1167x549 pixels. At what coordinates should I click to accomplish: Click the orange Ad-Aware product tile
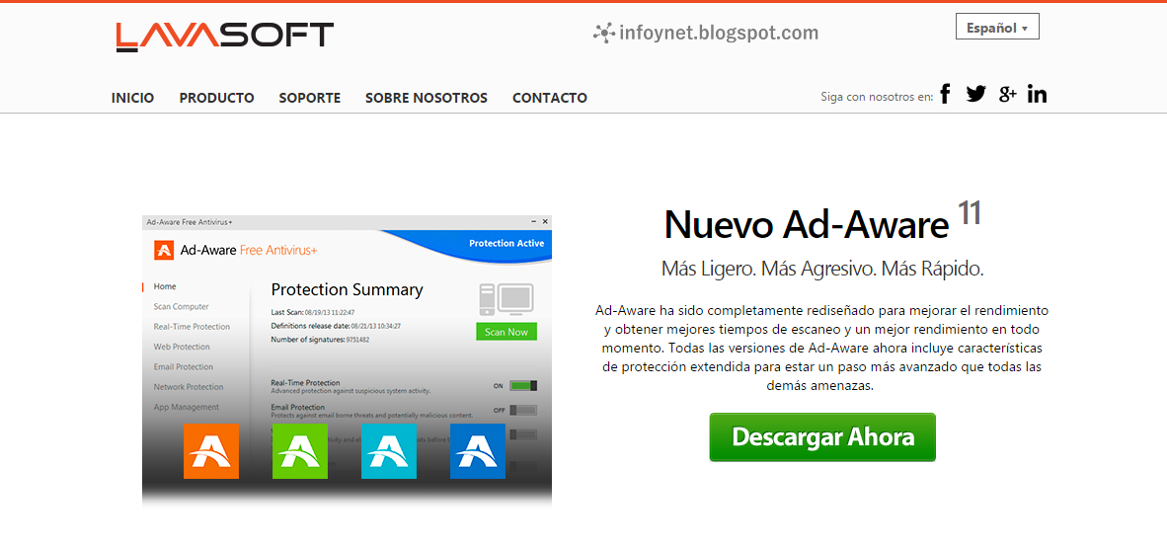point(211,451)
